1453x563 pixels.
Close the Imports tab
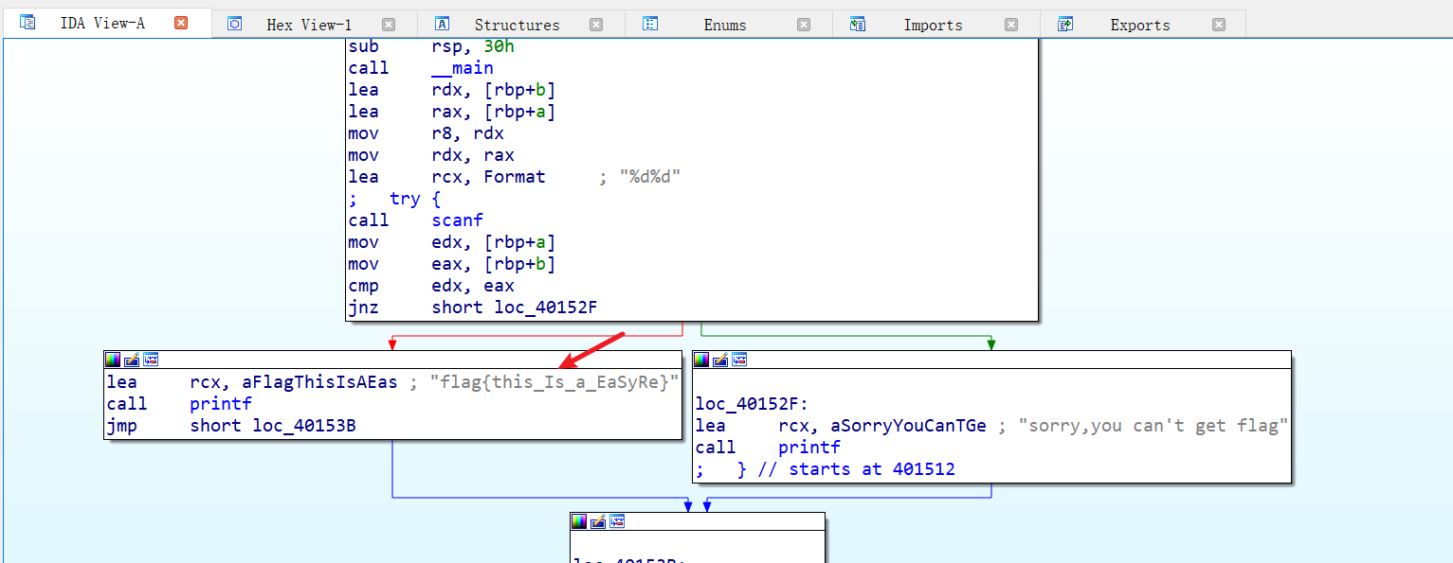point(1011,25)
